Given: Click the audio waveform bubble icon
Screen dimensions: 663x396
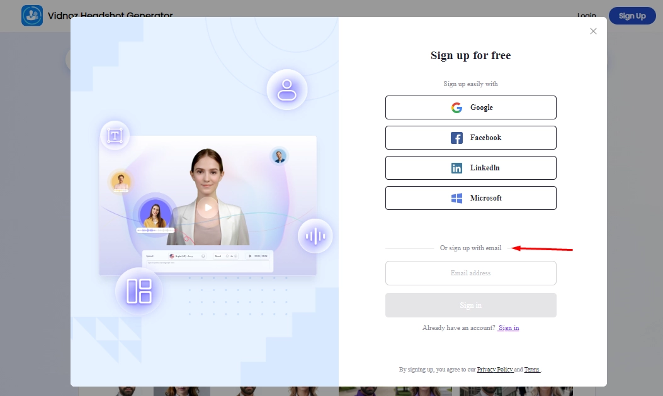Looking at the screenshot, I should pyautogui.click(x=315, y=236).
